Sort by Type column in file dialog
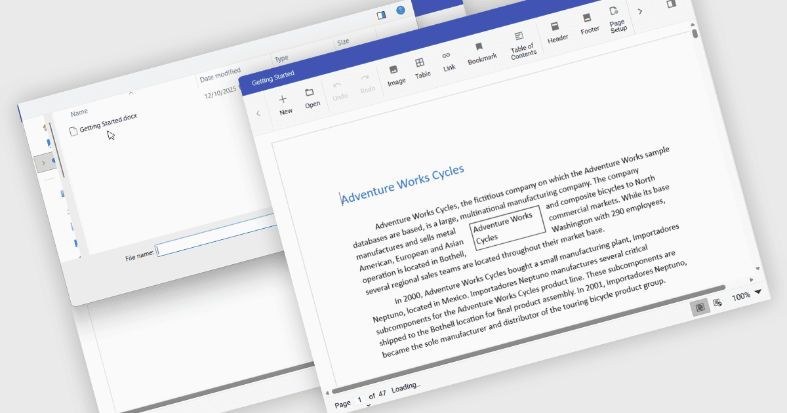 tap(282, 58)
